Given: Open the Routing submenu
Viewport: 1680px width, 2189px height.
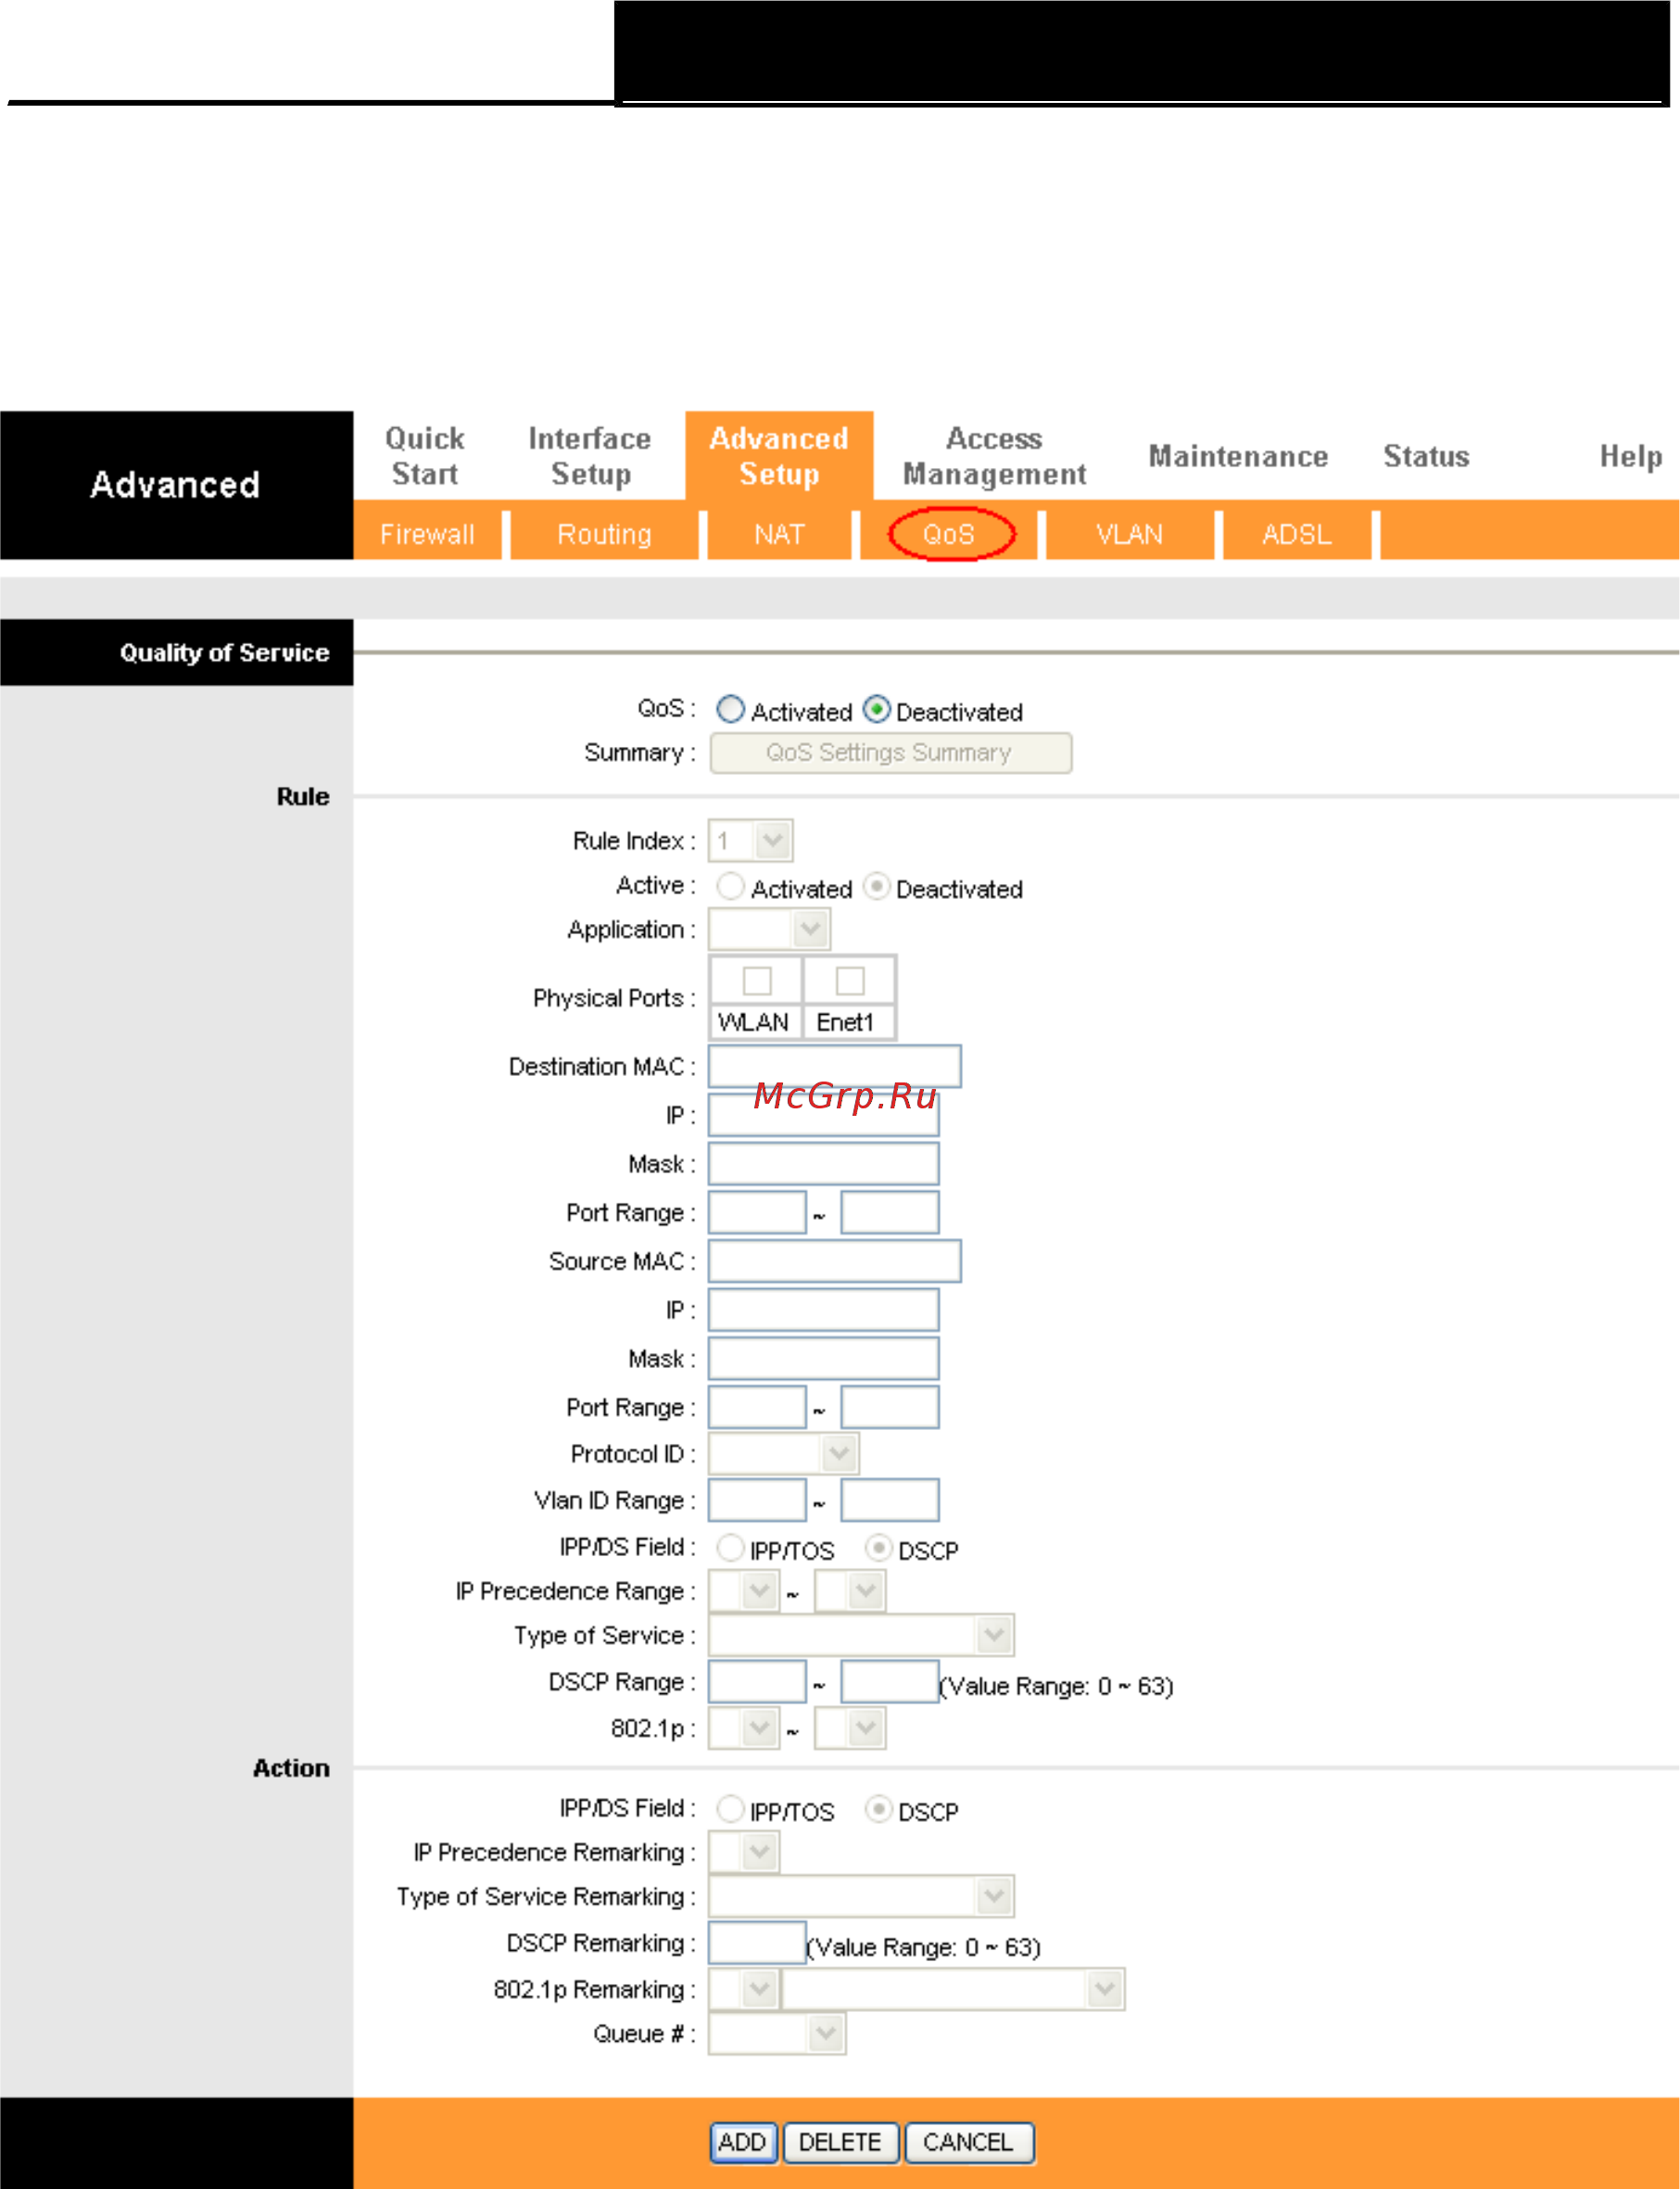Looking at the screenshot, I should (604, 534).
